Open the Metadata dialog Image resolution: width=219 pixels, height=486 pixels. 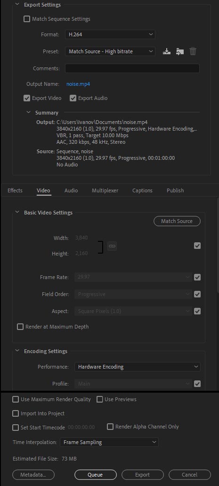(x=33, y=475)
